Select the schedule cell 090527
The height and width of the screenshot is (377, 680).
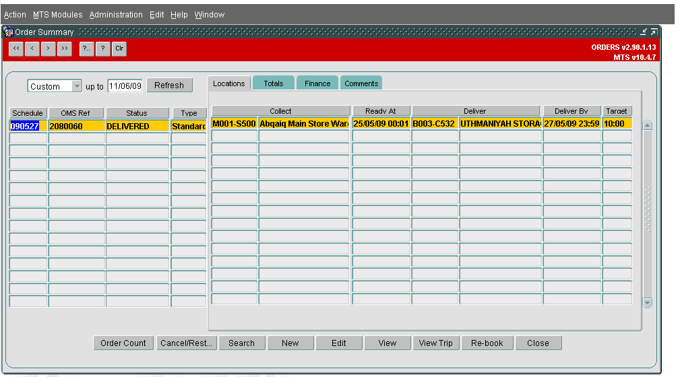[x=28, y=126]
